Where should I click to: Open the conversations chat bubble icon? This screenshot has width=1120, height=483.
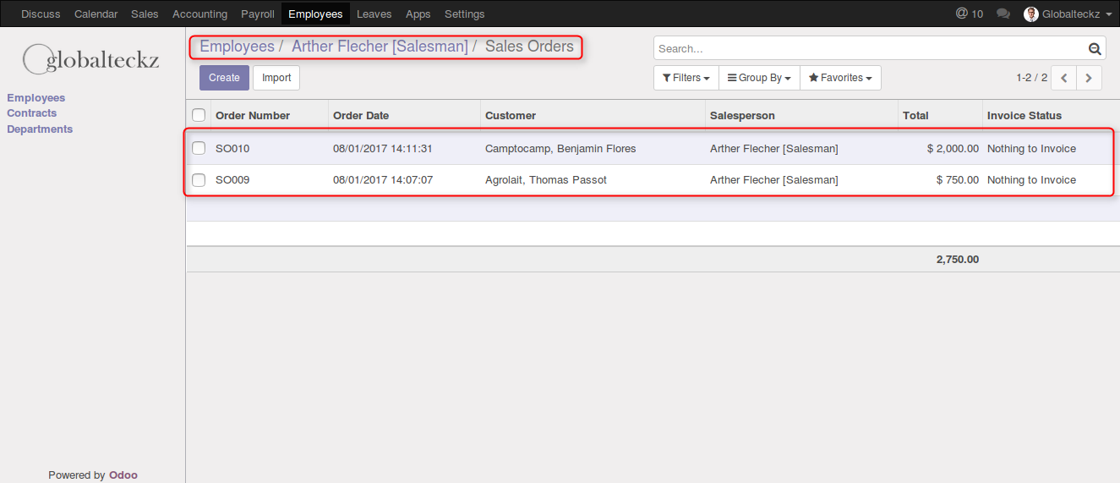point(1003,14)
